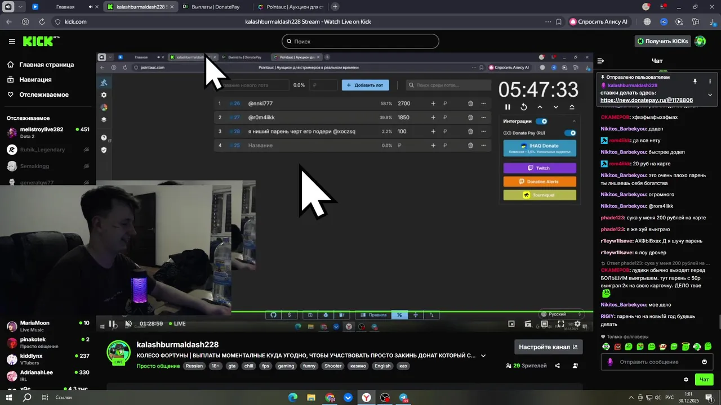Switch to the Pointauc browser tab
This screenshot has width=721, height=405.
[x=290, y=7]
